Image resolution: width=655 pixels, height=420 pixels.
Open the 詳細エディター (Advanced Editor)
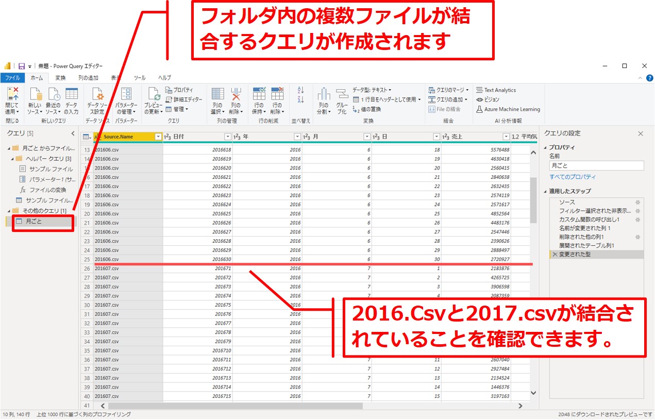pyautogui.click(x=184, y=99)
